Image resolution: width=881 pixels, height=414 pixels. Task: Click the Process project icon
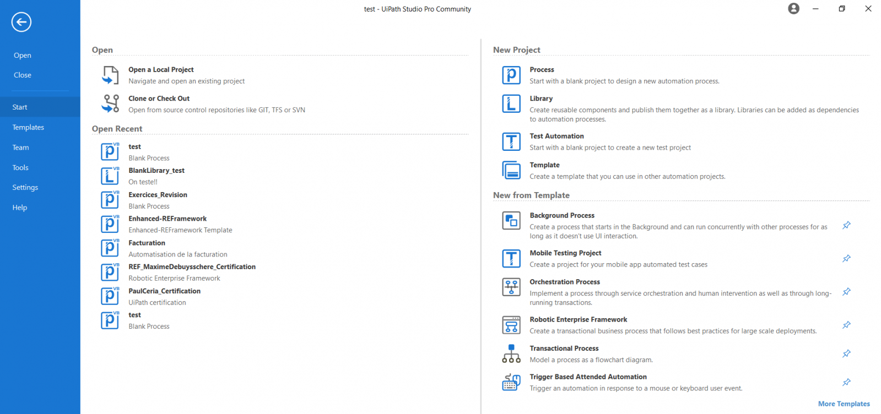pos(511,75)
